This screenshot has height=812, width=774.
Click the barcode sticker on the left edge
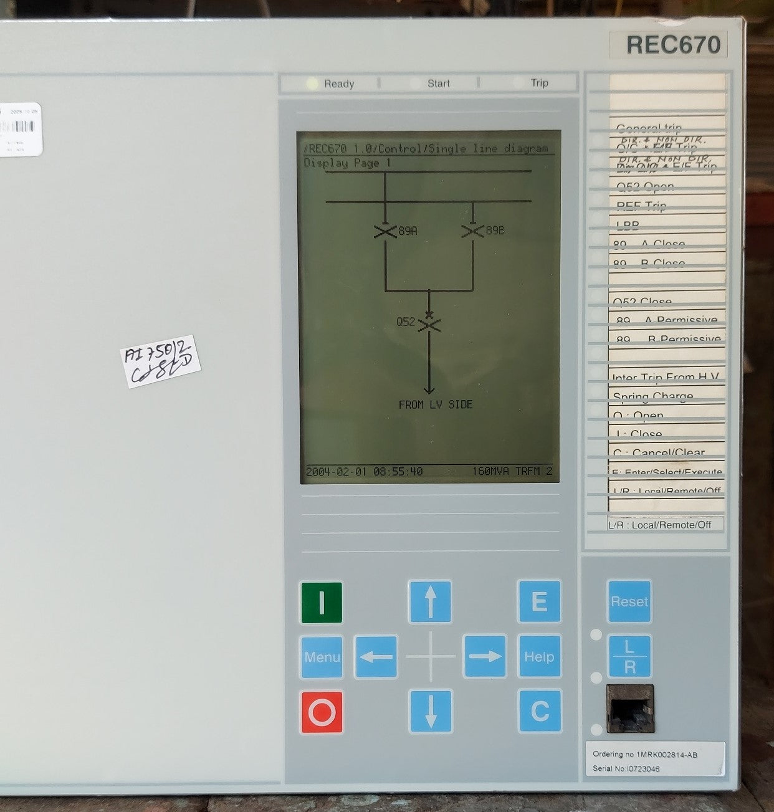point(19,128)
